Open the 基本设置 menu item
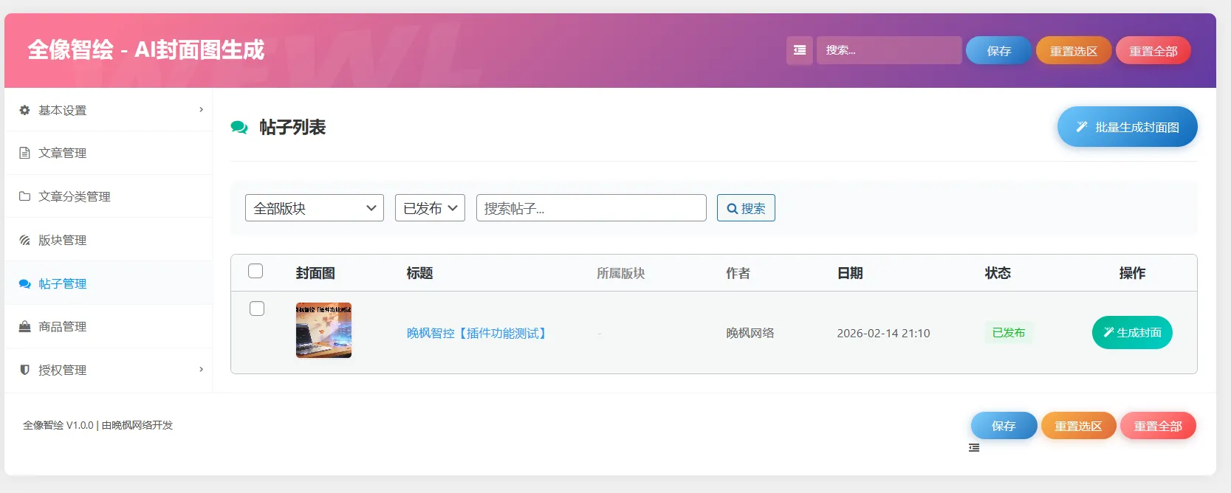 [x=109, y=110]
